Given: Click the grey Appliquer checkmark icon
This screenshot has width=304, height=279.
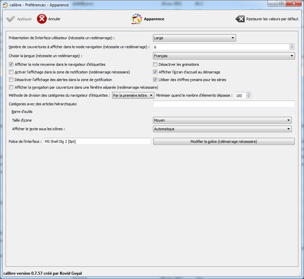Looking at the screenshot, I should [11, 19].
